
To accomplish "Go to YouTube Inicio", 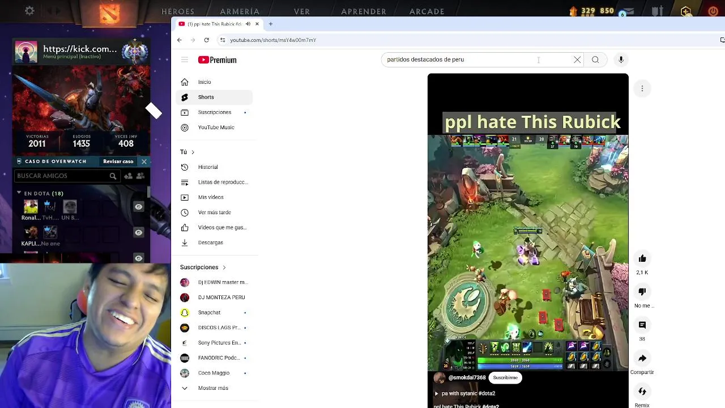I will point(214,82).
